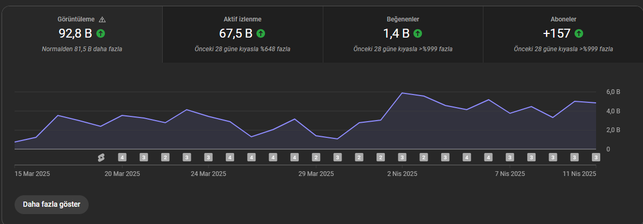Open the 3-video marker above 24 Mar 2025

click(208, 157)
